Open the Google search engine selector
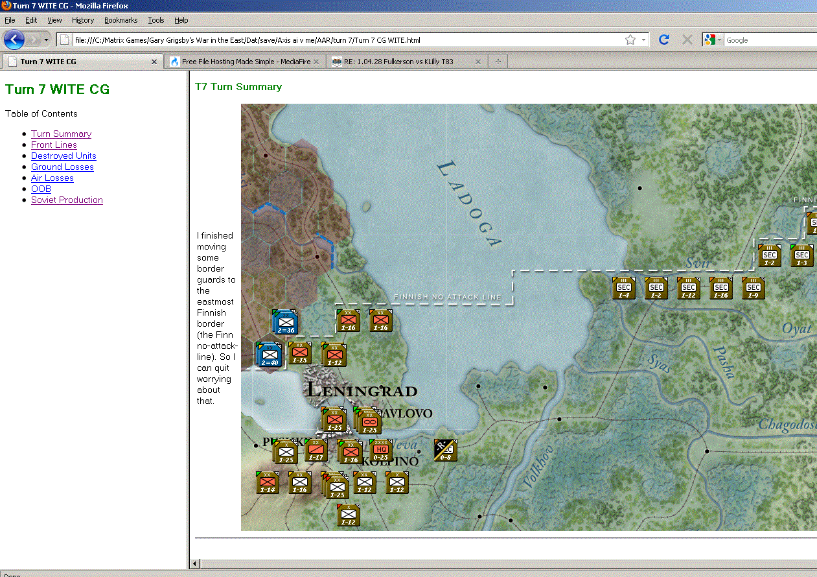Viewport: 817px width, 577px height. point(712,40)
